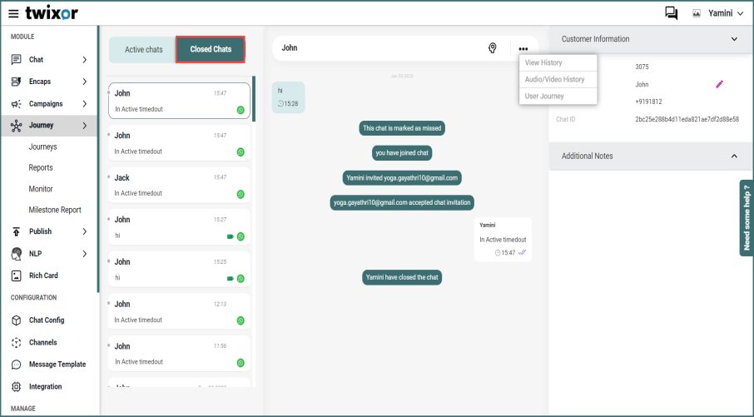
Task: Open the three-dots more options menu
Action: tap(523, 48)
